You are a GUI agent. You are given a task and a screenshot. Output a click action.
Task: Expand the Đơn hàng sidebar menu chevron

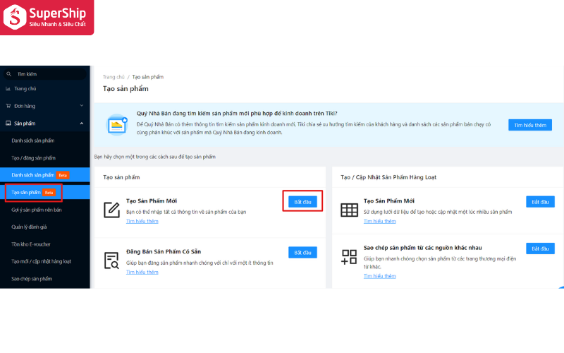[x=82, y=106]
